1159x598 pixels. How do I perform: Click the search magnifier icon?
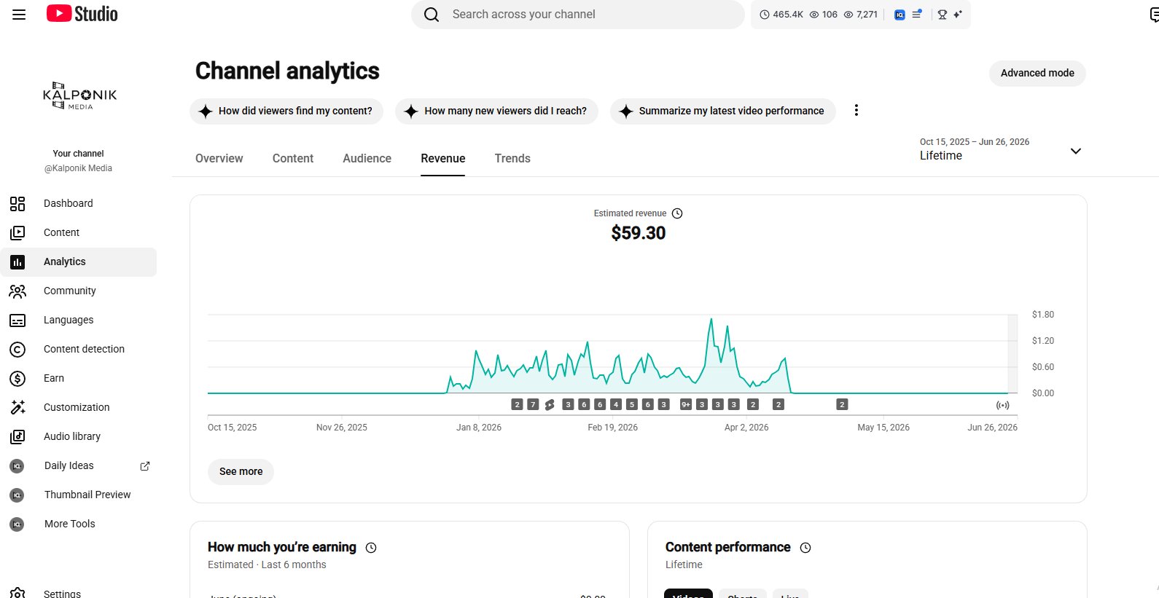pyautogui.click(x=432, y=15)
